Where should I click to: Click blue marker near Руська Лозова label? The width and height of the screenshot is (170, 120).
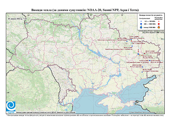pyautogui.click(x=127, y=41)
